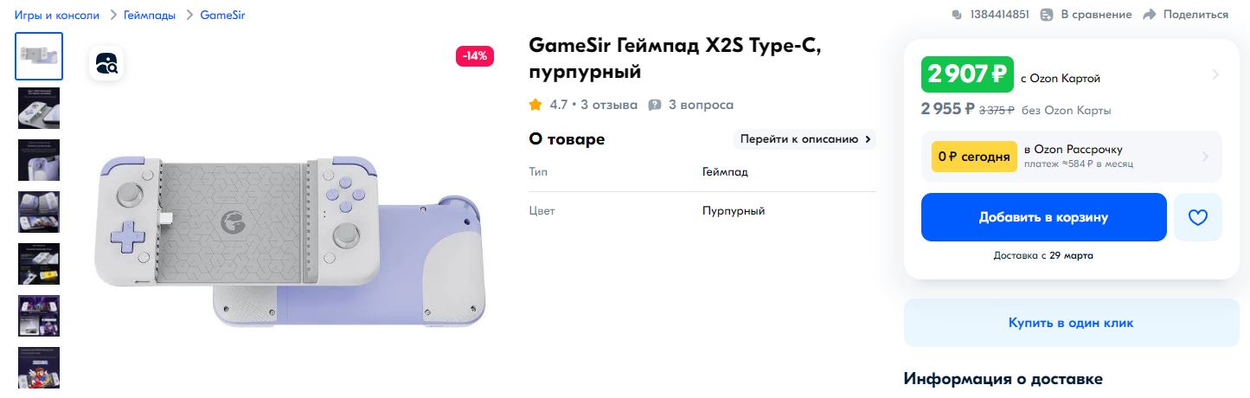Open the "Игры и консоли" breadcrumb
The width and height of the screenshot is (1250, 398).
pyautogui.click(x=56, y=15)
